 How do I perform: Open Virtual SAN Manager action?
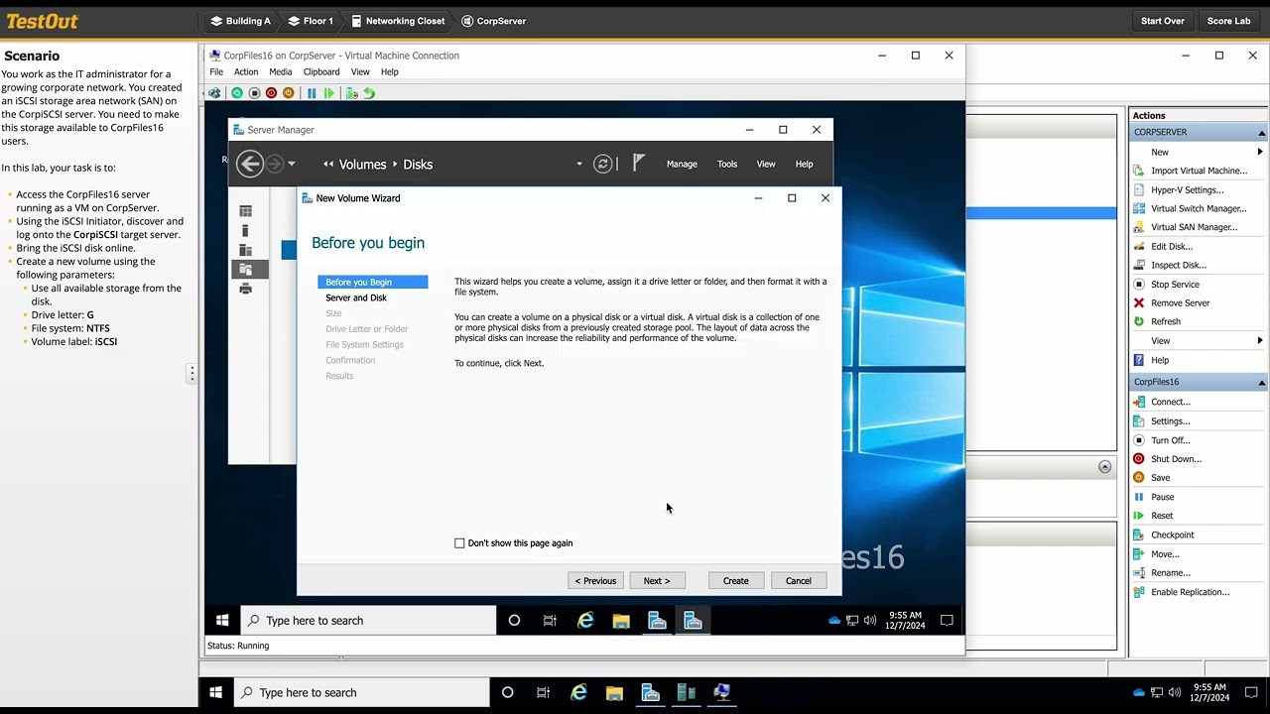click(1194, 227)
